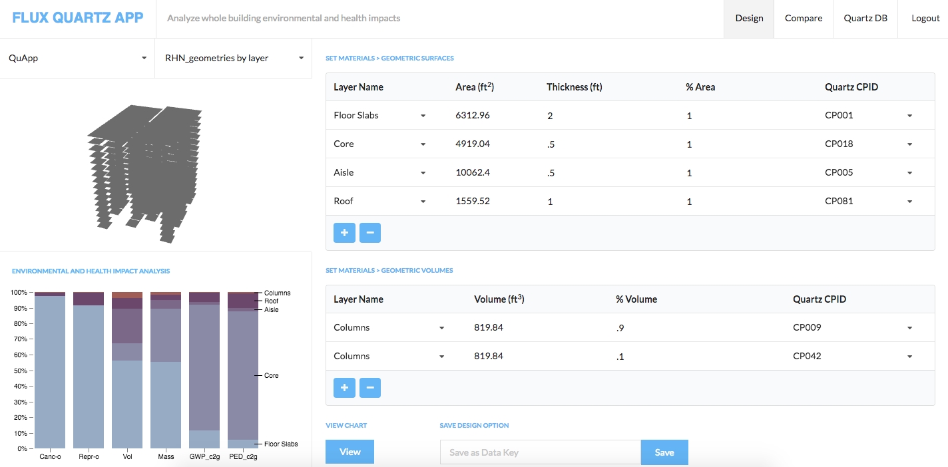Click the % Volume column header
Image resolution: width=948 pixels, height=467 pixels.
pos(636,299)
